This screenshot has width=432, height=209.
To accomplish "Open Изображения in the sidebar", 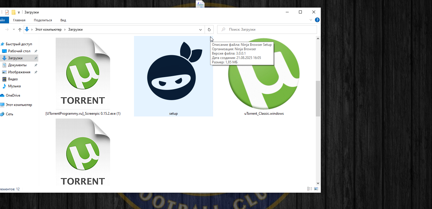I will click(19, 72).
